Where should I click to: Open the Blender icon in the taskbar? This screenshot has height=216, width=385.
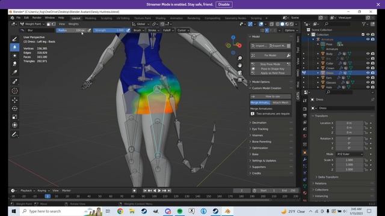click(x=227, y=211)
